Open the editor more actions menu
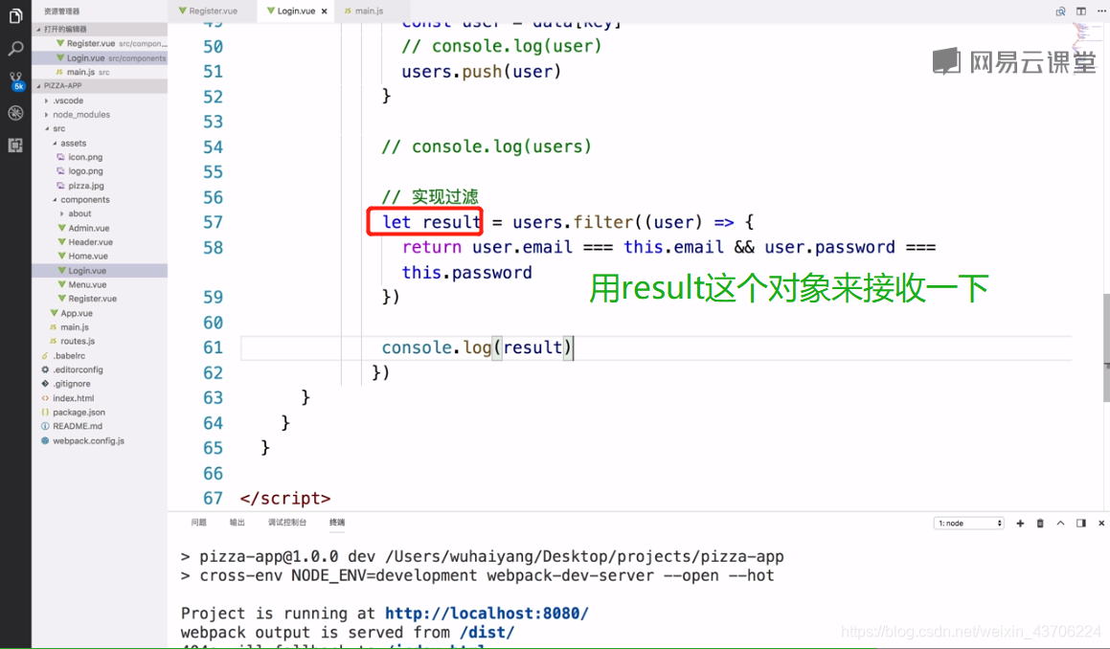Screen dimensions: 1110x649 [1101, 11]
